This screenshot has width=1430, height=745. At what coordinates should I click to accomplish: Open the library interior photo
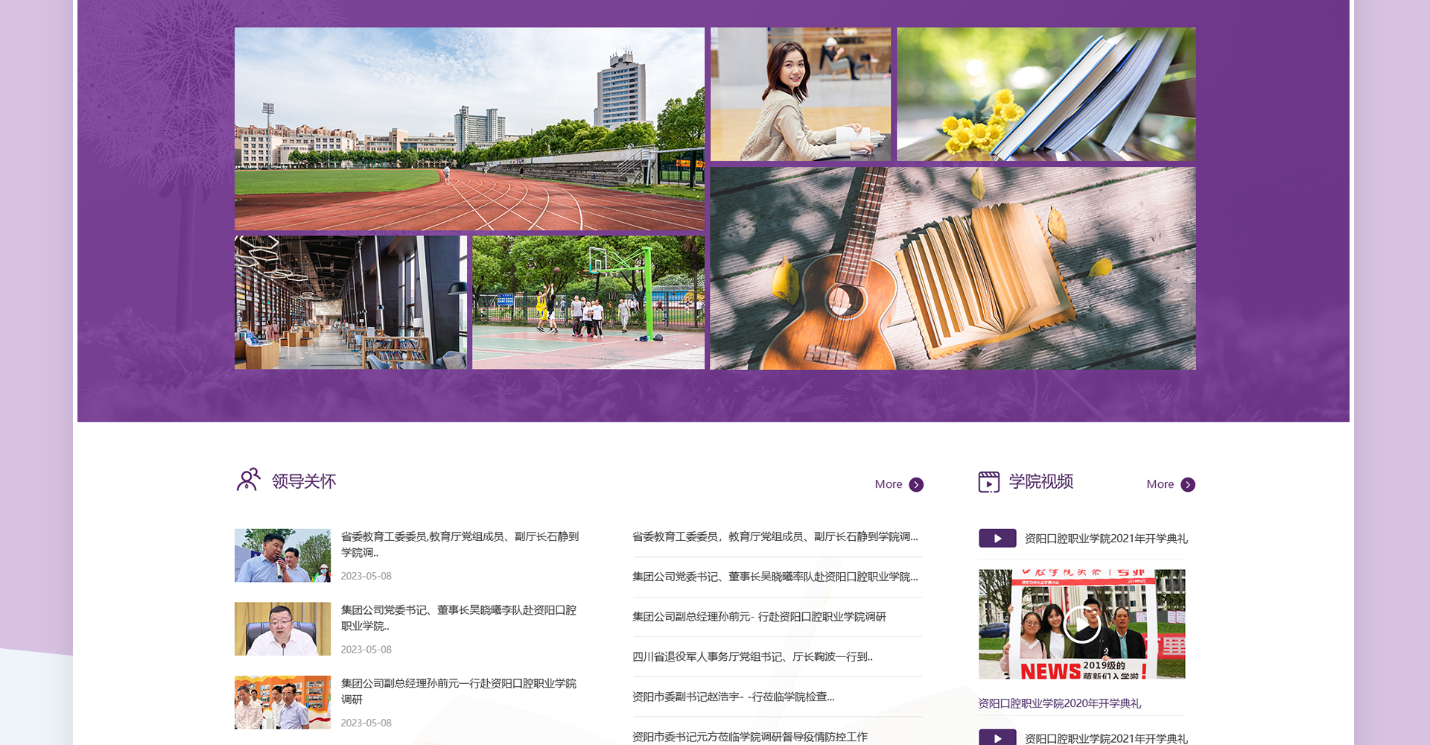click(350, 302)
